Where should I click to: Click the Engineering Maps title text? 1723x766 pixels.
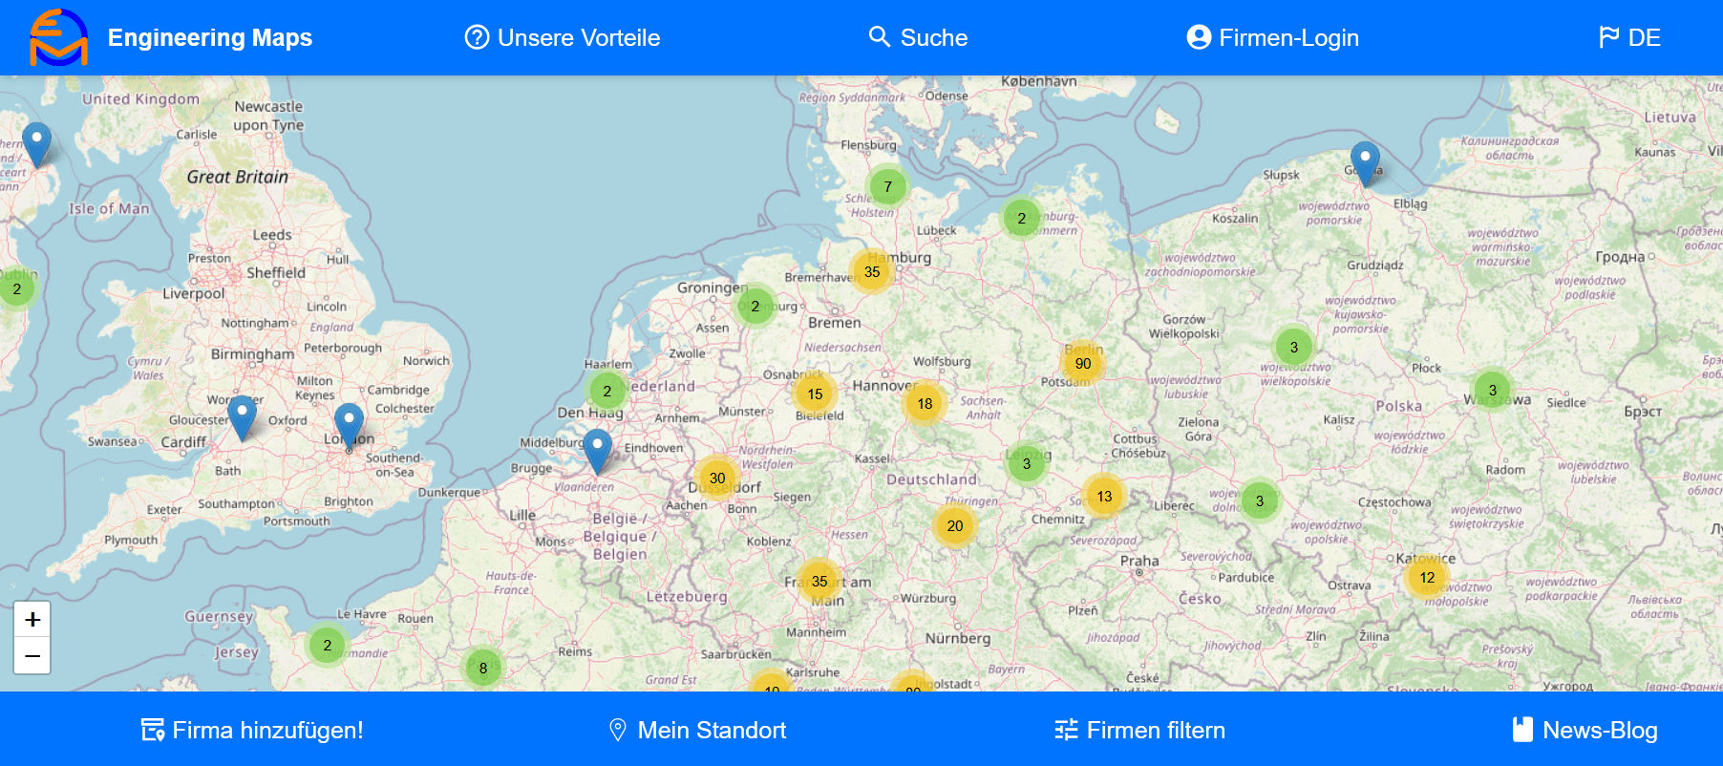point(210,37)
